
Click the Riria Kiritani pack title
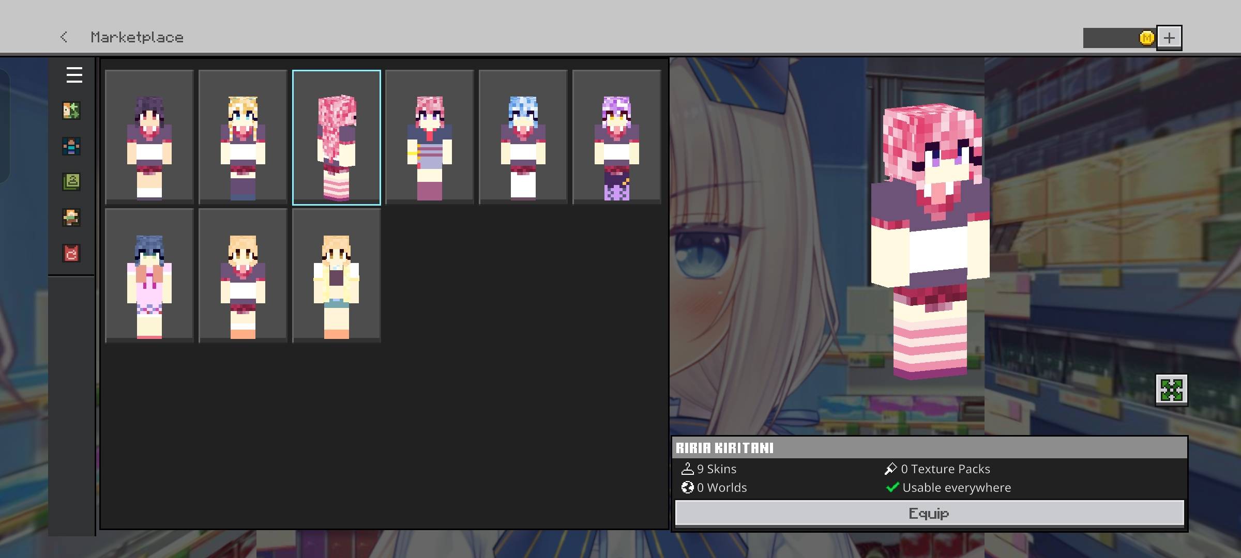coord(725,448)
